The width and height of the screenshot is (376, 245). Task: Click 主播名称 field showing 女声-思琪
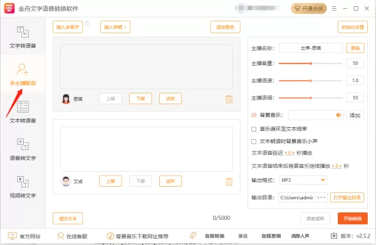311,48
